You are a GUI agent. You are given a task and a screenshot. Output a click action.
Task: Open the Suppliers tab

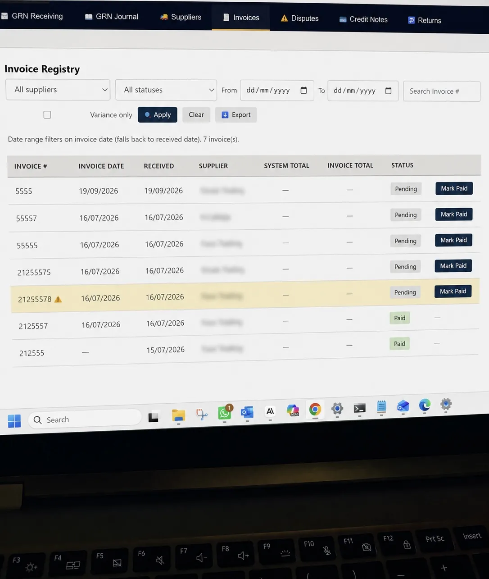(x=181, y=17)
